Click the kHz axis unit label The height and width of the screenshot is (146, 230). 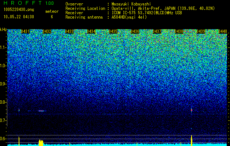[3, 30]
